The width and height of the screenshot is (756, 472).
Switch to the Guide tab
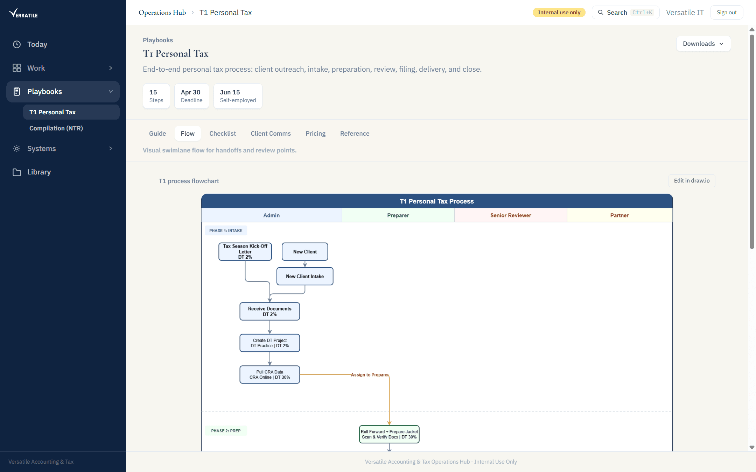157,134
